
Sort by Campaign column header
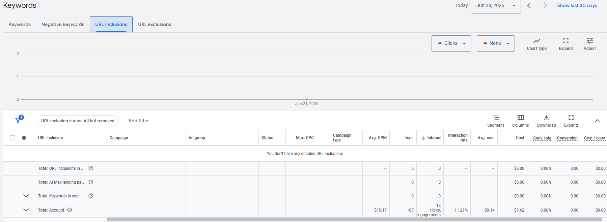coord(119,138)
